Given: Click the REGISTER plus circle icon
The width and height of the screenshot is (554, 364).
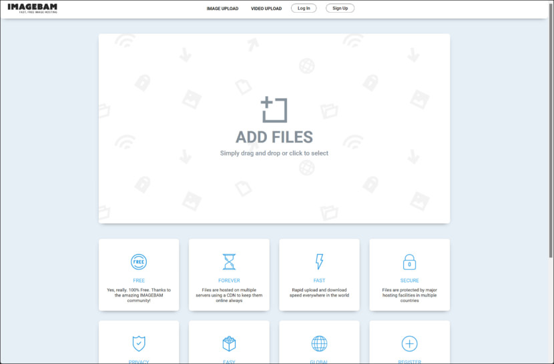Looking at the screenshot, I should click(x=409, y=343).
